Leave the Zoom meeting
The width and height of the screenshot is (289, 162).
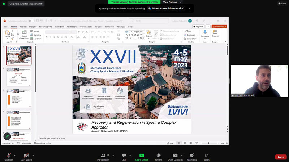point(281,157)
